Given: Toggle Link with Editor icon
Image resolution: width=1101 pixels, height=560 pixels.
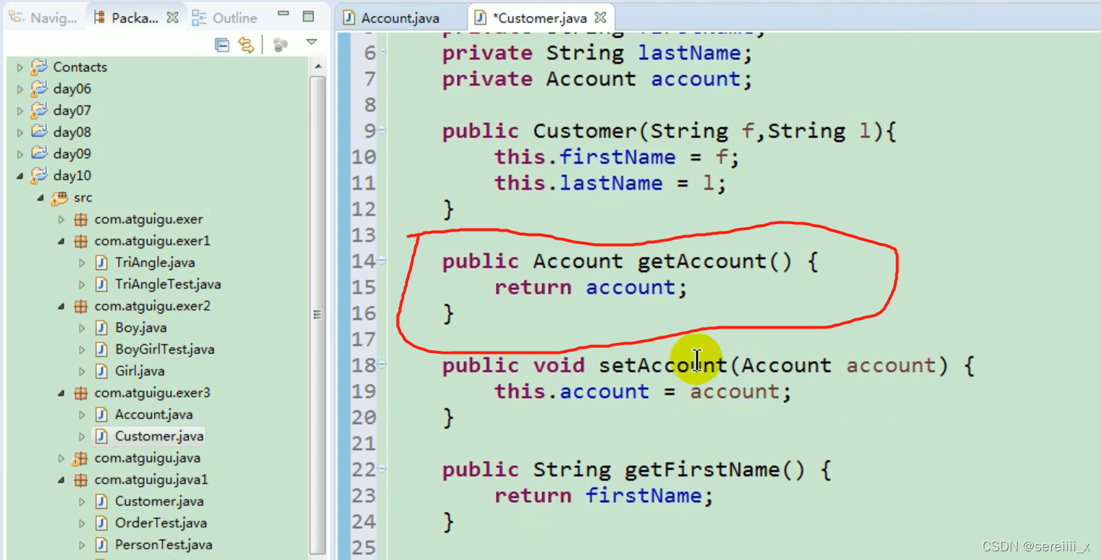Looking at the screenshot, I should 247,45.
